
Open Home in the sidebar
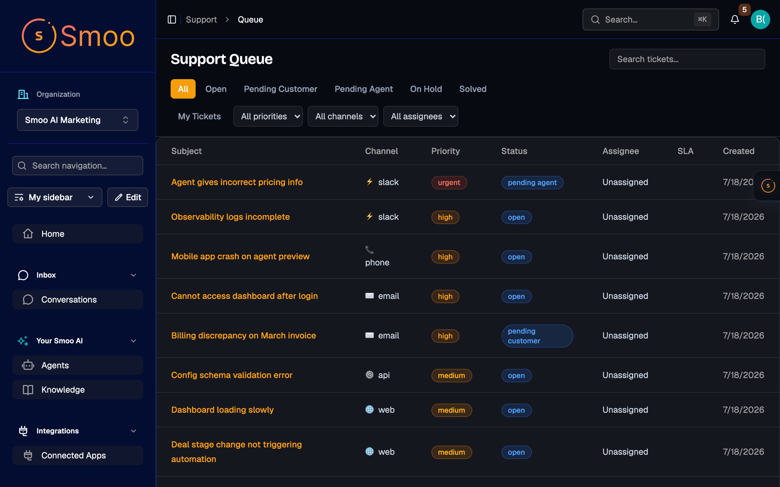click(78, 234)
